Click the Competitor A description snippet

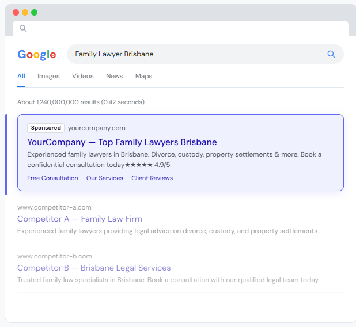click(169, 231)
